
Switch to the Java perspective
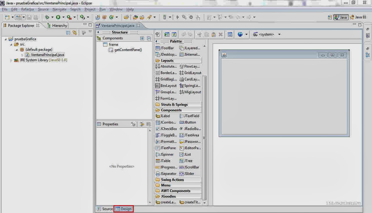tap(341, 17)
